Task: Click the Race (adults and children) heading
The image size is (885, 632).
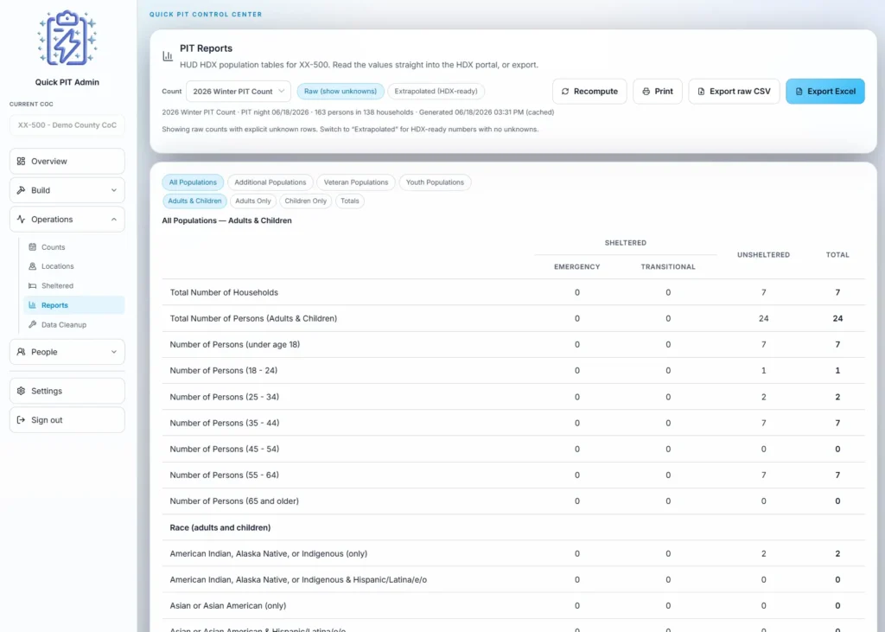Action: click(220, 527)
